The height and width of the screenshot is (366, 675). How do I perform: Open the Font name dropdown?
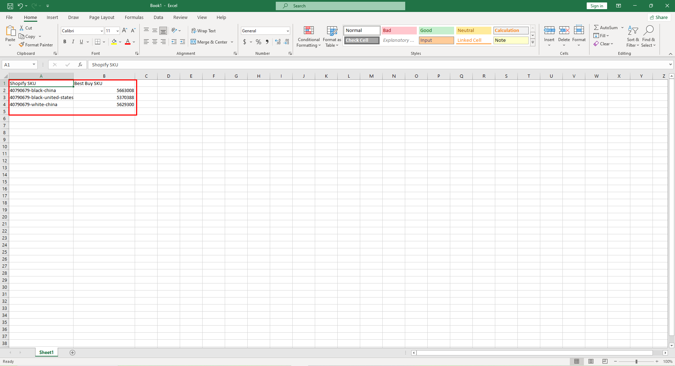point(101,31)
